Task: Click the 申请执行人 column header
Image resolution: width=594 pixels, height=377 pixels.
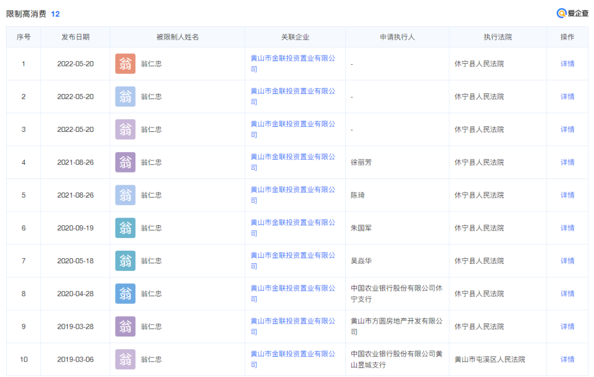Action: point(398,37)
